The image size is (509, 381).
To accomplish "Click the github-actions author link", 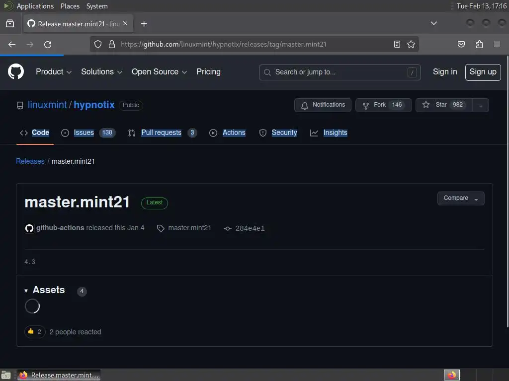I will tap(60, 228).
